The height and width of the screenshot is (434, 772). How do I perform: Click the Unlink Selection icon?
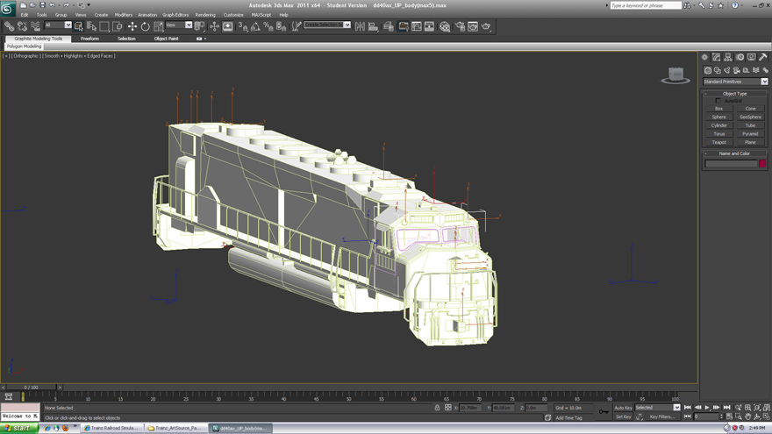point(22,26)
